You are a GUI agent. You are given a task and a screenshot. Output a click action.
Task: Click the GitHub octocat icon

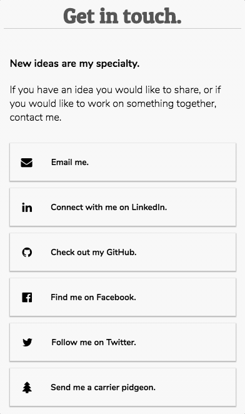coord(27,253)
